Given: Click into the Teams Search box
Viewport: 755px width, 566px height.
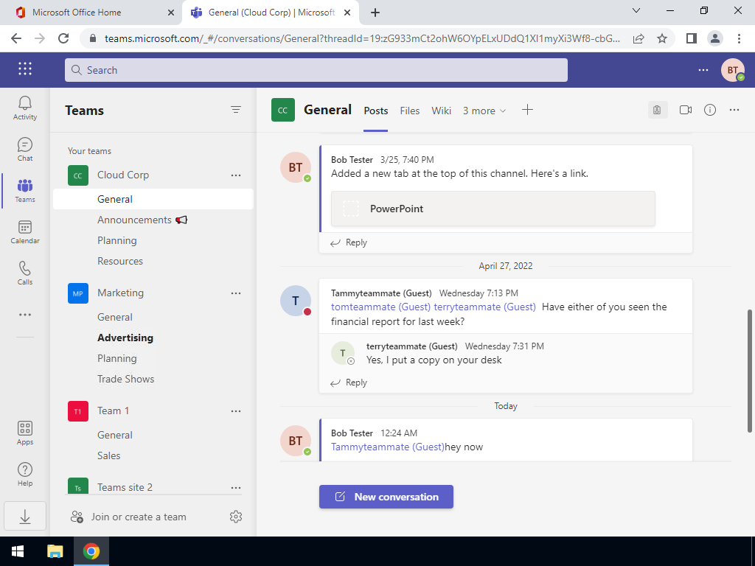Looking at the screenshot, I should 316,70.
